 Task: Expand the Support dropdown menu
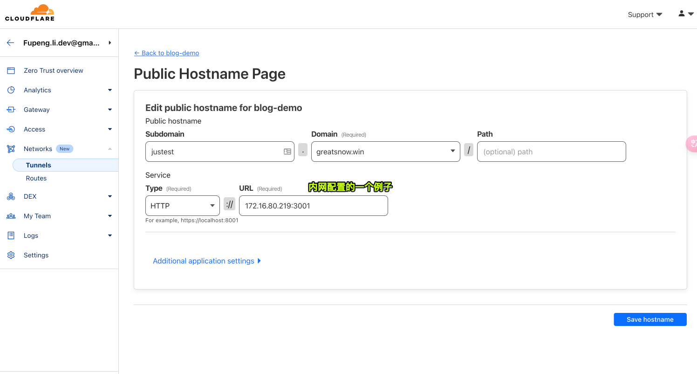[645, 14]
